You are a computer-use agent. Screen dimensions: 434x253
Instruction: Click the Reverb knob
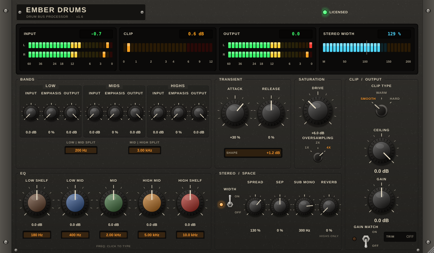329,207
